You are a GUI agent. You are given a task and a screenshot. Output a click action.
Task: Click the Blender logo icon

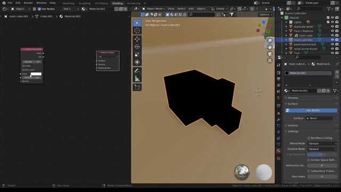pyautogui.click(x=4, y=3)
